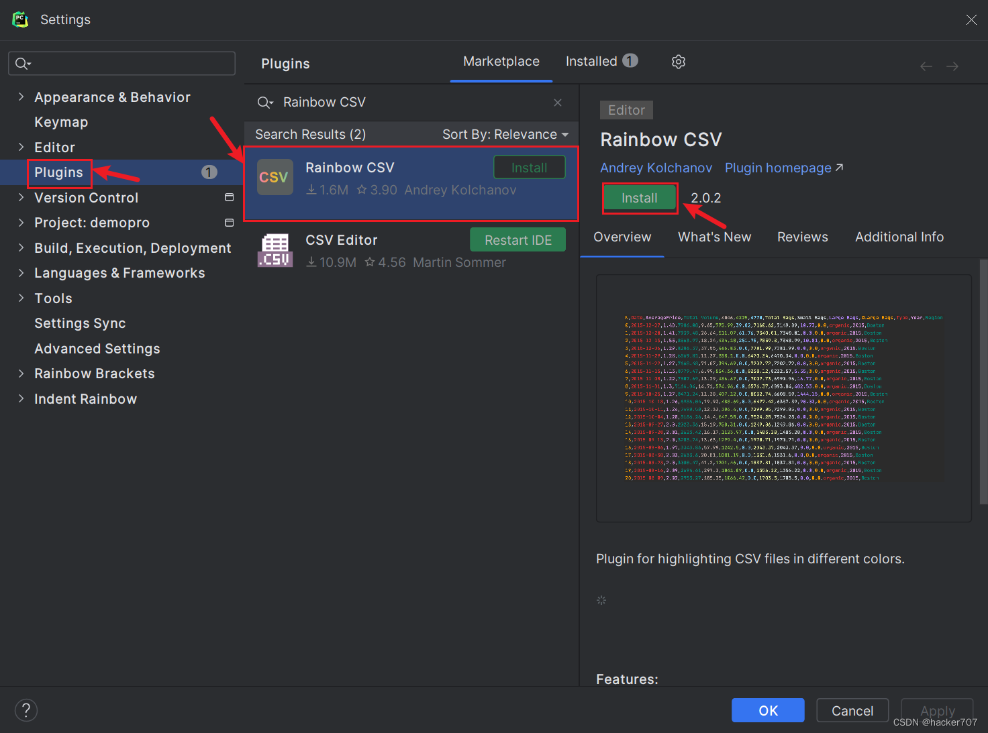
Task: Expand the Tools settings section
Action: (21, 298)
